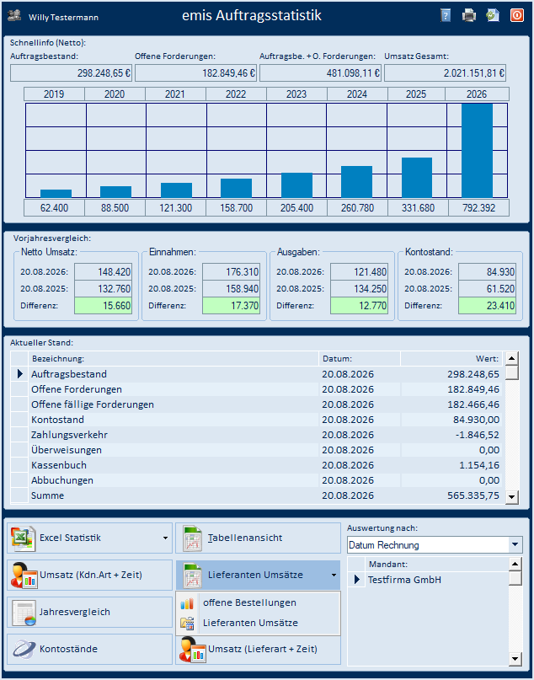Select the 2022 year header
534x680 pixels.
pyautogui.click(x=236, y=94)
